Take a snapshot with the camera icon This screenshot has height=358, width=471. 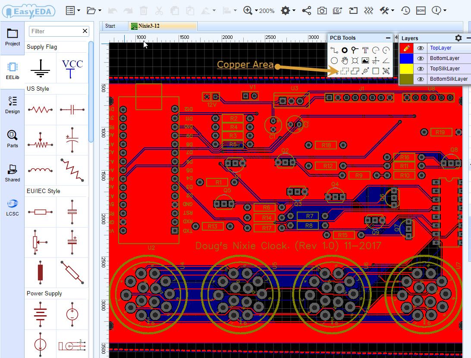click(322, 10)
